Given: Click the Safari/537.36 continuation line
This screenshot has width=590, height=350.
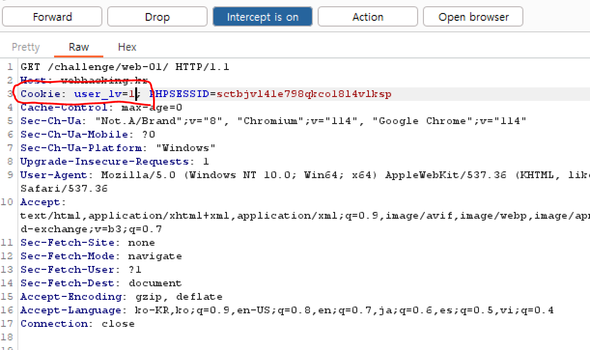Looking at the screenshot, I should pyautogui.click(x=64, y=188).
